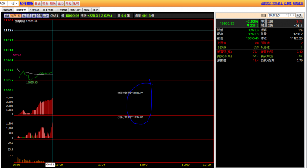
Task: Click the 10970.3 opening price in side panel
Action: [253, 30]
